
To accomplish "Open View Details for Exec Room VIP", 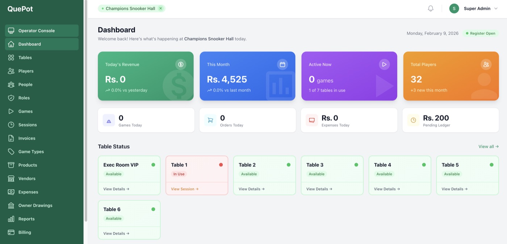I will 116,189.
